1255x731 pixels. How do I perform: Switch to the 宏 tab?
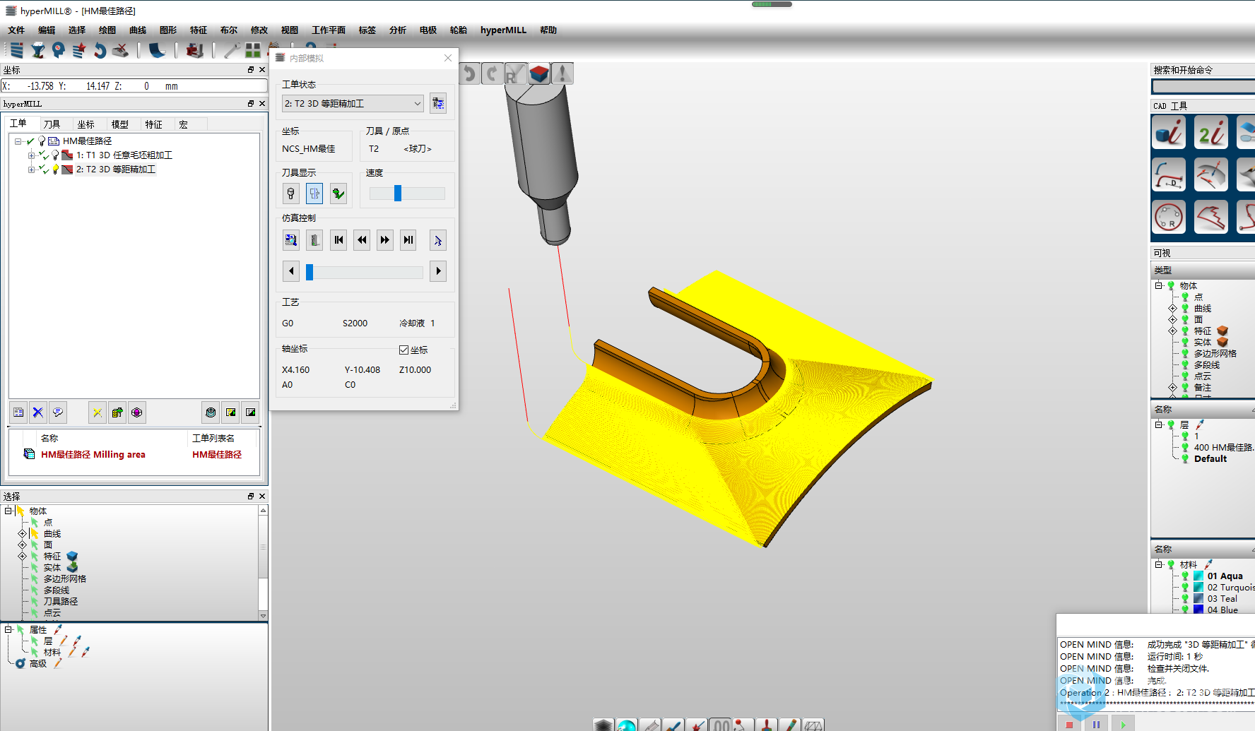tap(183, 124)
